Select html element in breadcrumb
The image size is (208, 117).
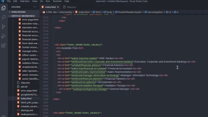pos(98,12)
